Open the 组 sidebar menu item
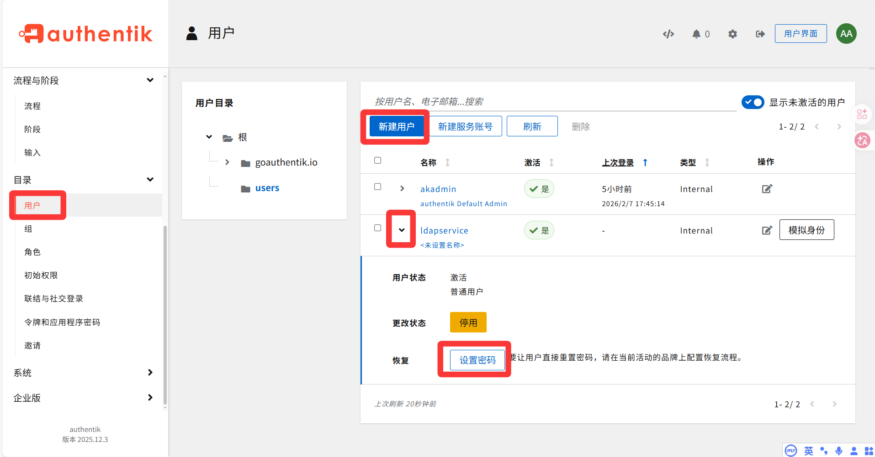The height and width of the screenshot is (457, 875). (x=28, y=229)
